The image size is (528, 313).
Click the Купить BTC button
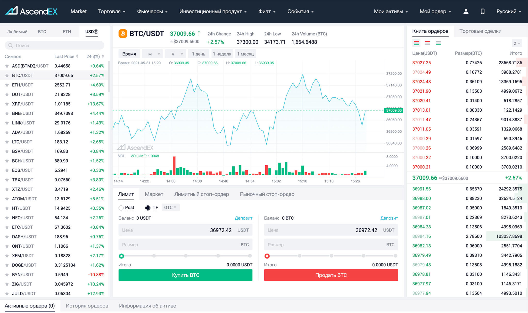pos(185,275)
